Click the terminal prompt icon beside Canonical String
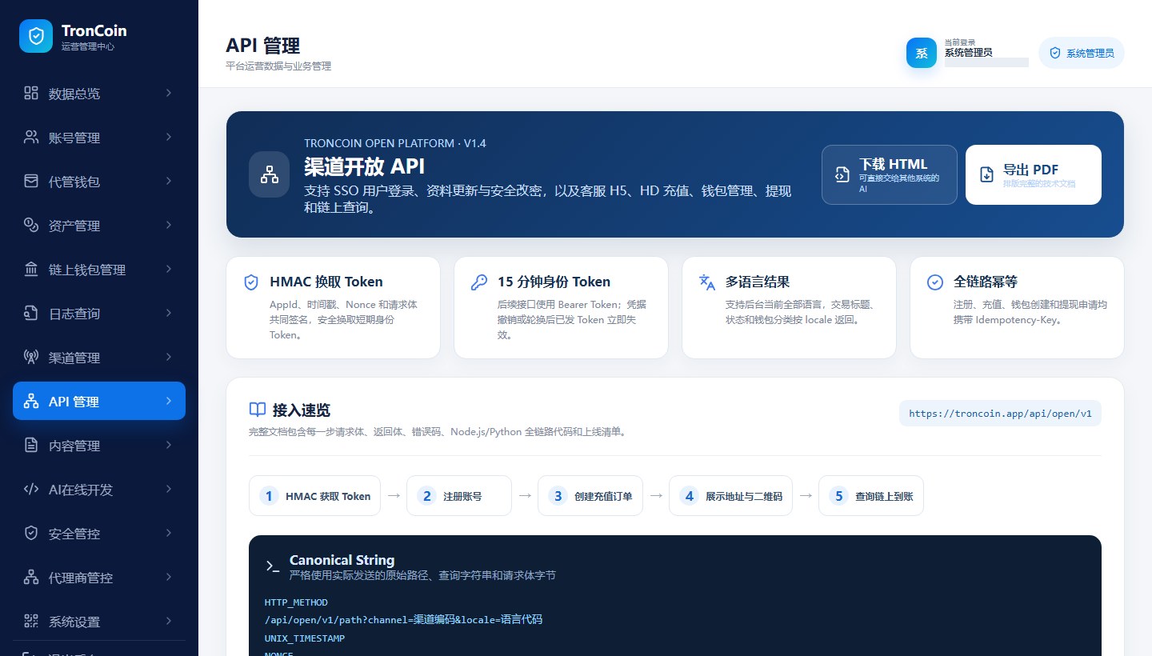 coord(273,566)
